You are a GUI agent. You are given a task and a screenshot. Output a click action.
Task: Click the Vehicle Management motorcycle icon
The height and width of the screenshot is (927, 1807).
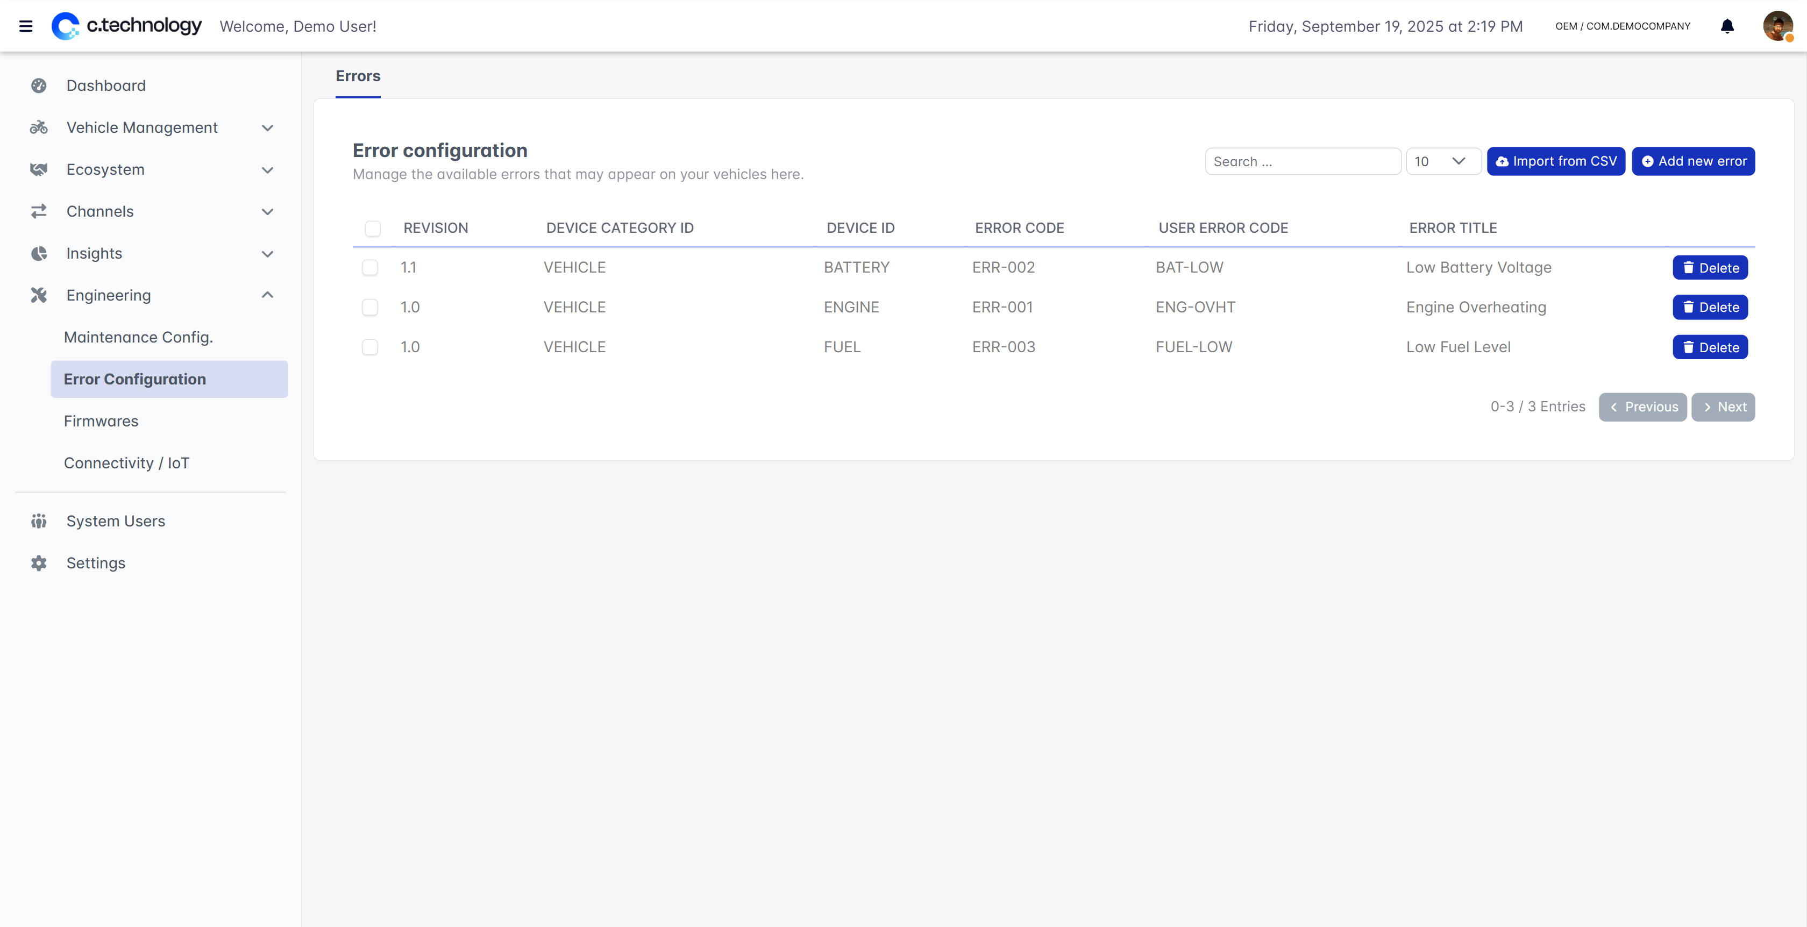[x=39, y=127]
